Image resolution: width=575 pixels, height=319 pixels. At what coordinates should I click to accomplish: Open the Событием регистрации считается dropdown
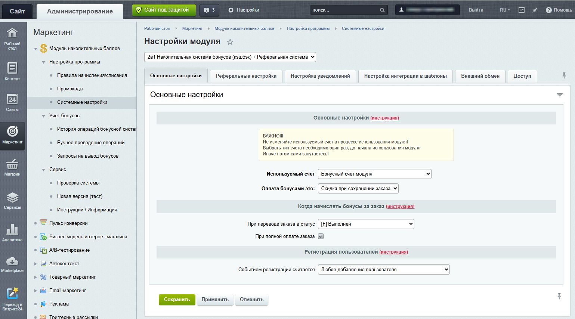pyautogui.click(x=384, y=270)
